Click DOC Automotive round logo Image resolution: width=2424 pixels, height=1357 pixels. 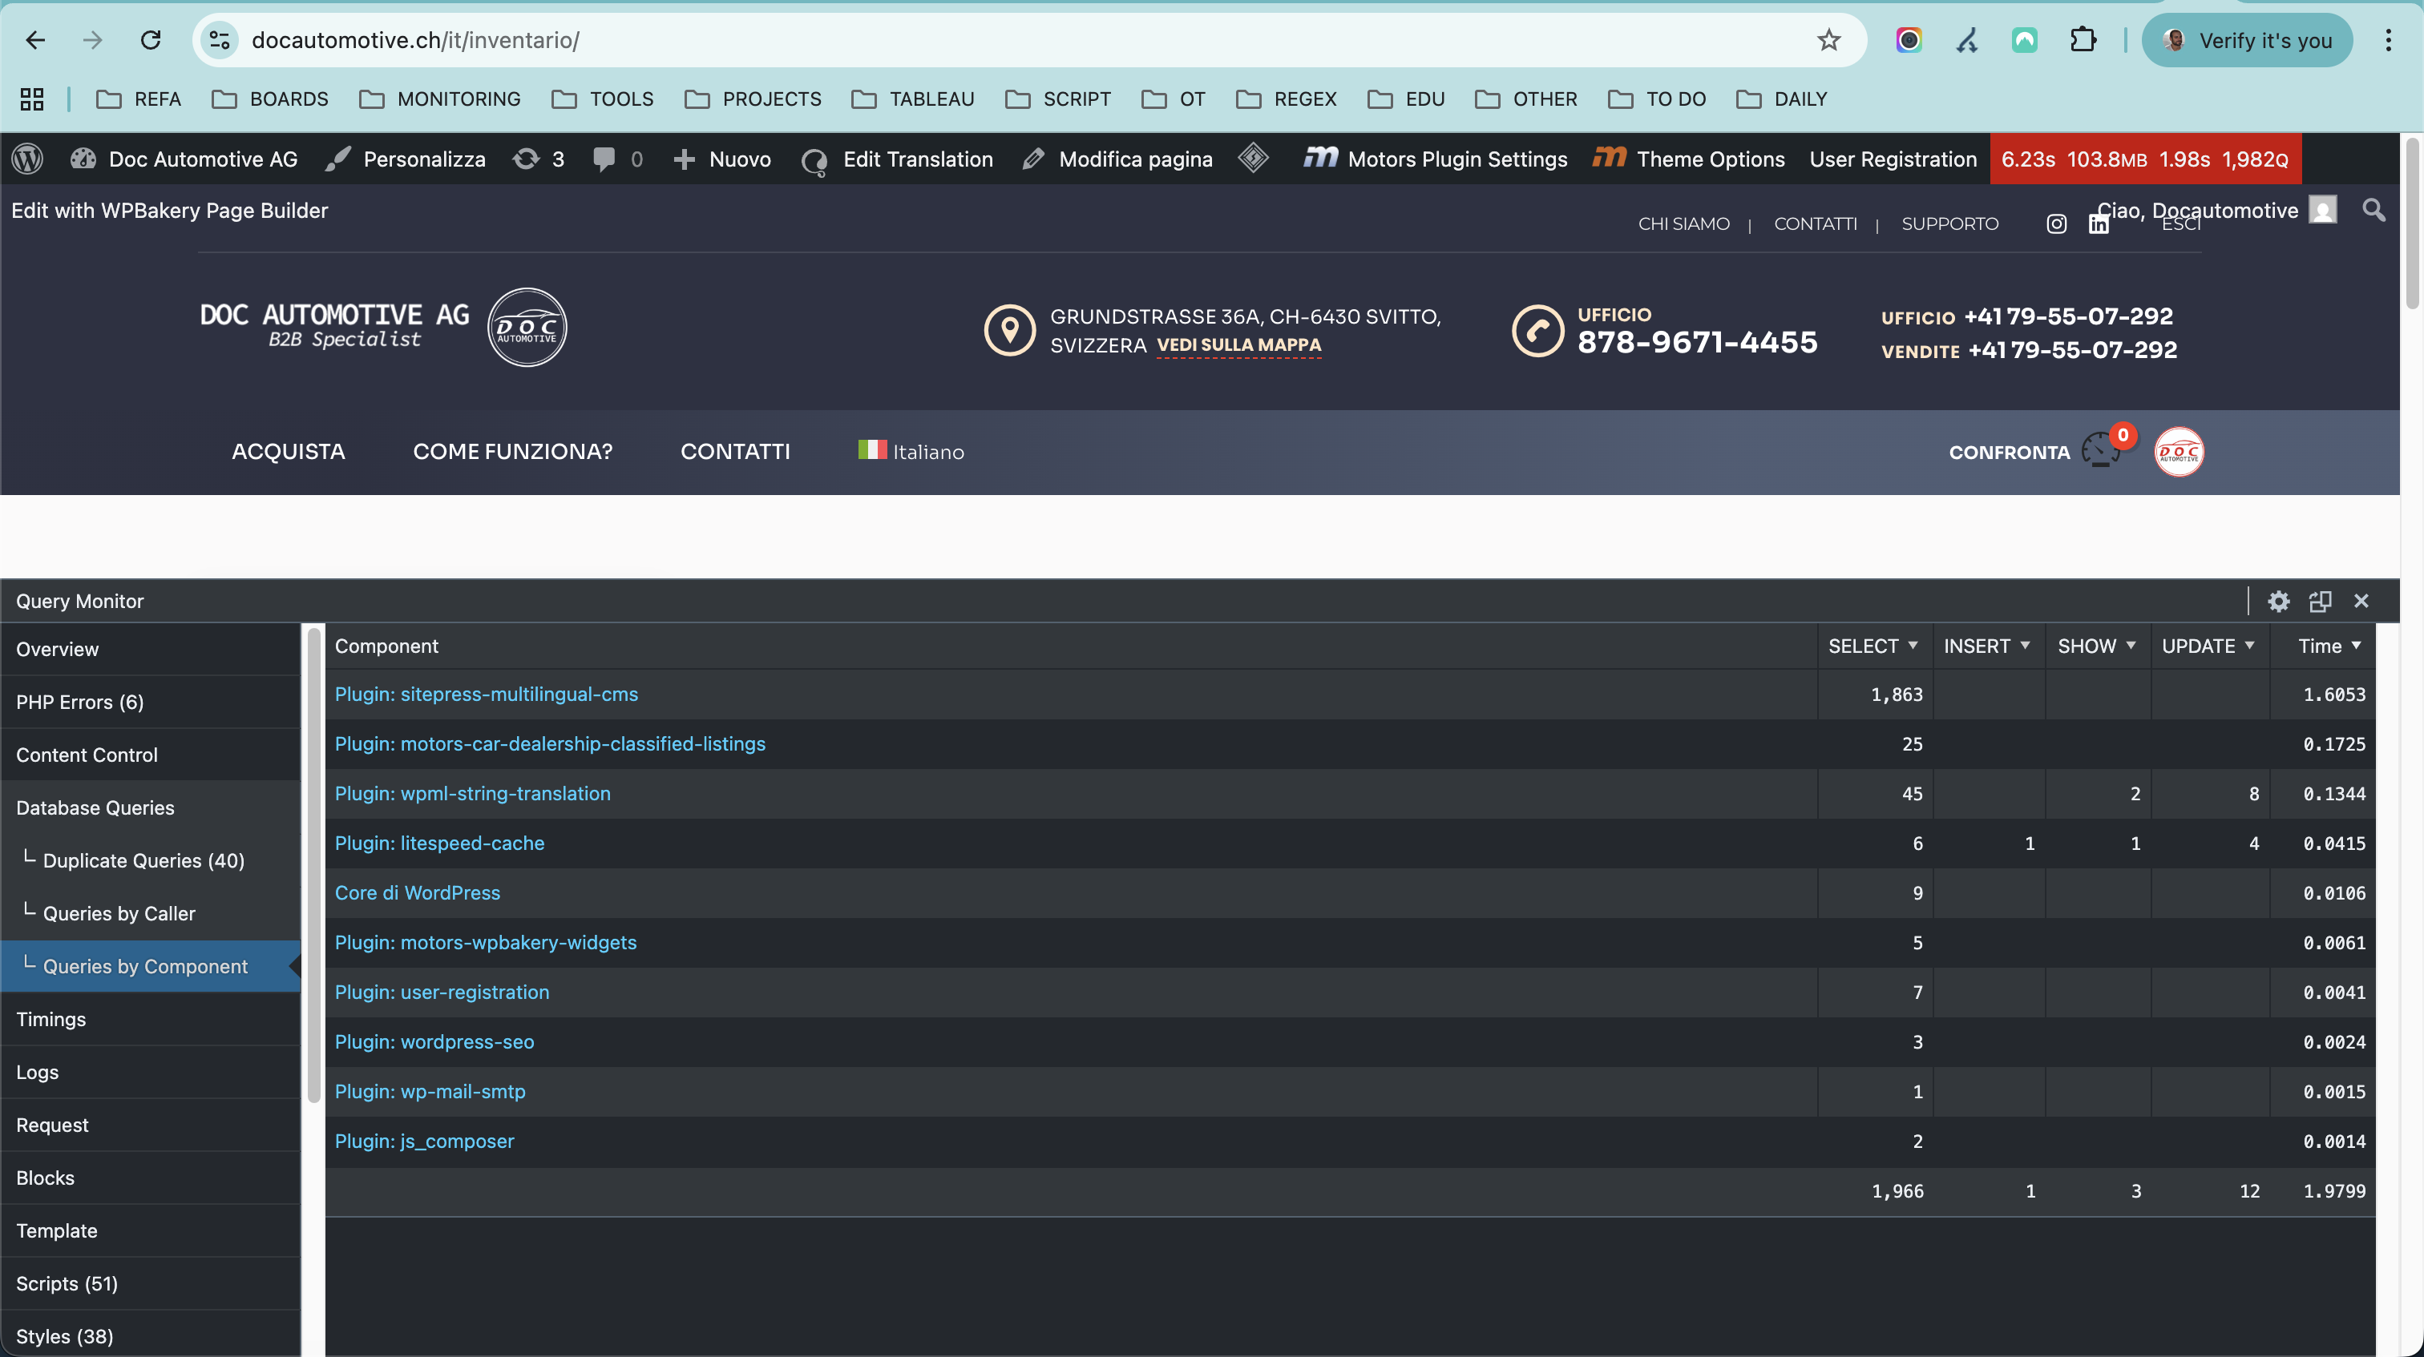527,328
